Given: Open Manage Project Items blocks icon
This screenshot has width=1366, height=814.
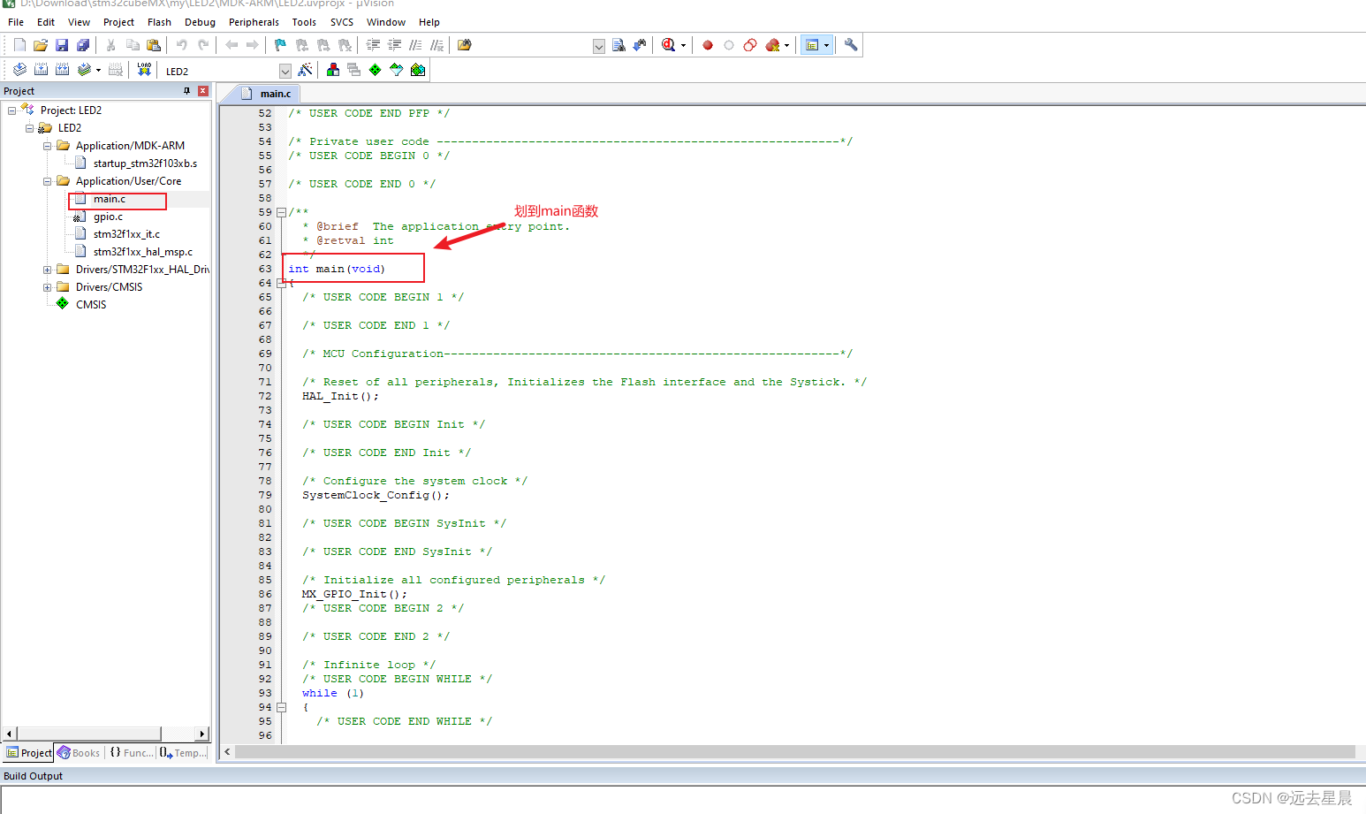Looking at the screenshot, I should [333, 70].
